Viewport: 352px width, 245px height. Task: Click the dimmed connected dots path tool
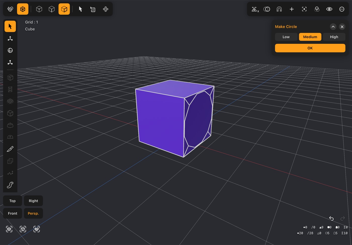point(10,173)
